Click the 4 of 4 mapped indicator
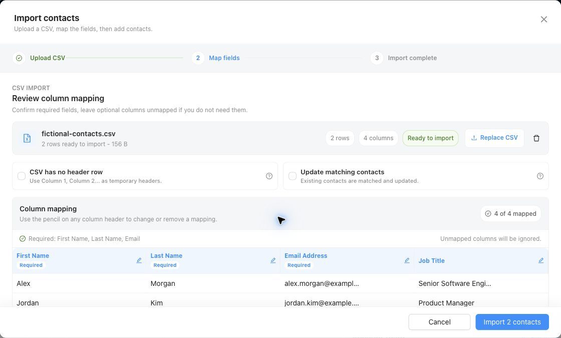Image resolution: width=561 pixels, height=338 pixels. point(510,213)
